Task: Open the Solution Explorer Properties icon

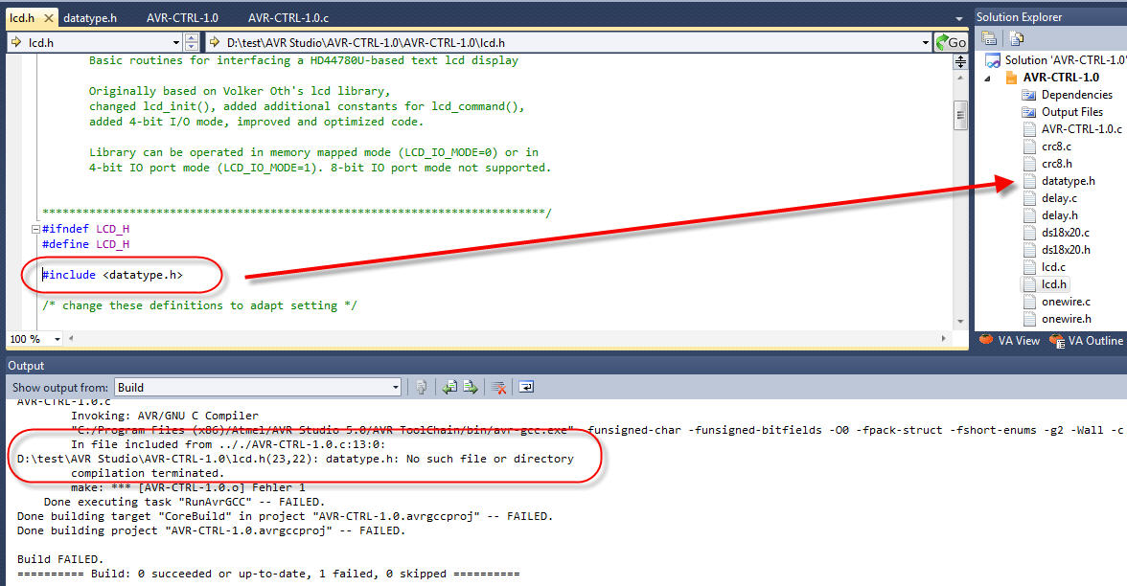Action: click(989, 37)
